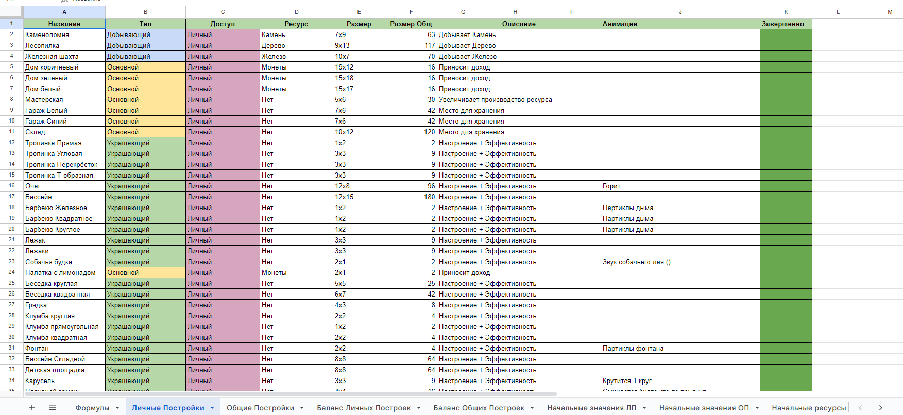Open dropdown arrow on Общие Постройки tab

[x=302, y=408]
